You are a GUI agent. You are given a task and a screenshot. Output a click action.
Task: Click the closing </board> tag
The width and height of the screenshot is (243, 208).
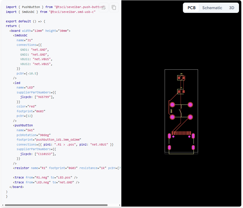(17, 187)
